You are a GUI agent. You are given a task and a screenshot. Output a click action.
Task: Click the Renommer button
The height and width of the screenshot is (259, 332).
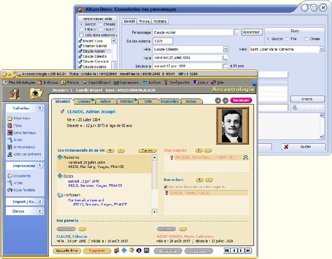pos(252,32)
